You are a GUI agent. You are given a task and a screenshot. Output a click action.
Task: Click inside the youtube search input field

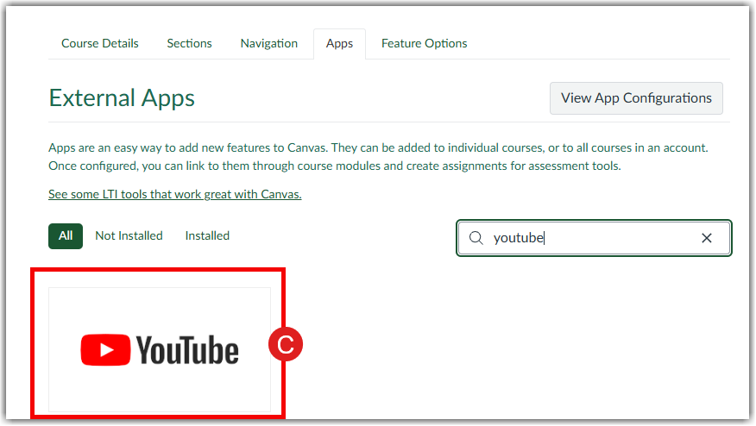pyautogui.click(x=595, y=238)
